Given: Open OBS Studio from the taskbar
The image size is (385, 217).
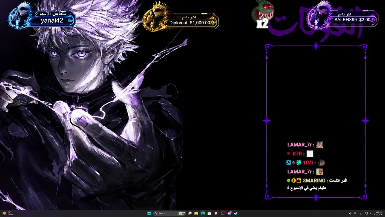Looking at the screenshot, I should pyautogui.click(x=223, y=213).
